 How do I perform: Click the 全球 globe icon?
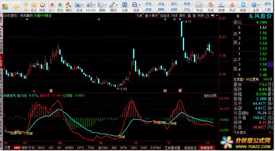coord(254,5)
